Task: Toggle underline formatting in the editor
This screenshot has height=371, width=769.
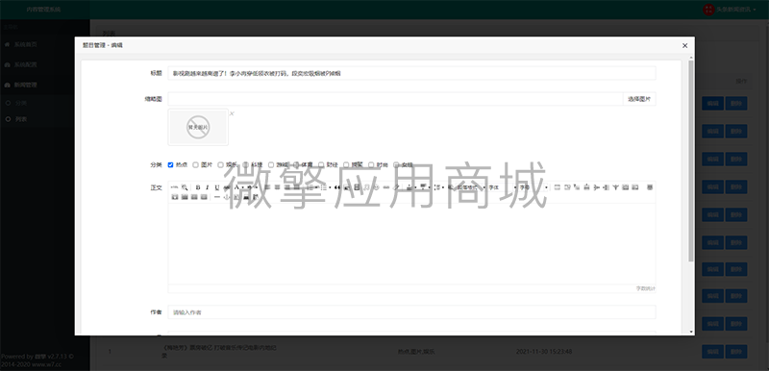Action: [x=217, y=187]
